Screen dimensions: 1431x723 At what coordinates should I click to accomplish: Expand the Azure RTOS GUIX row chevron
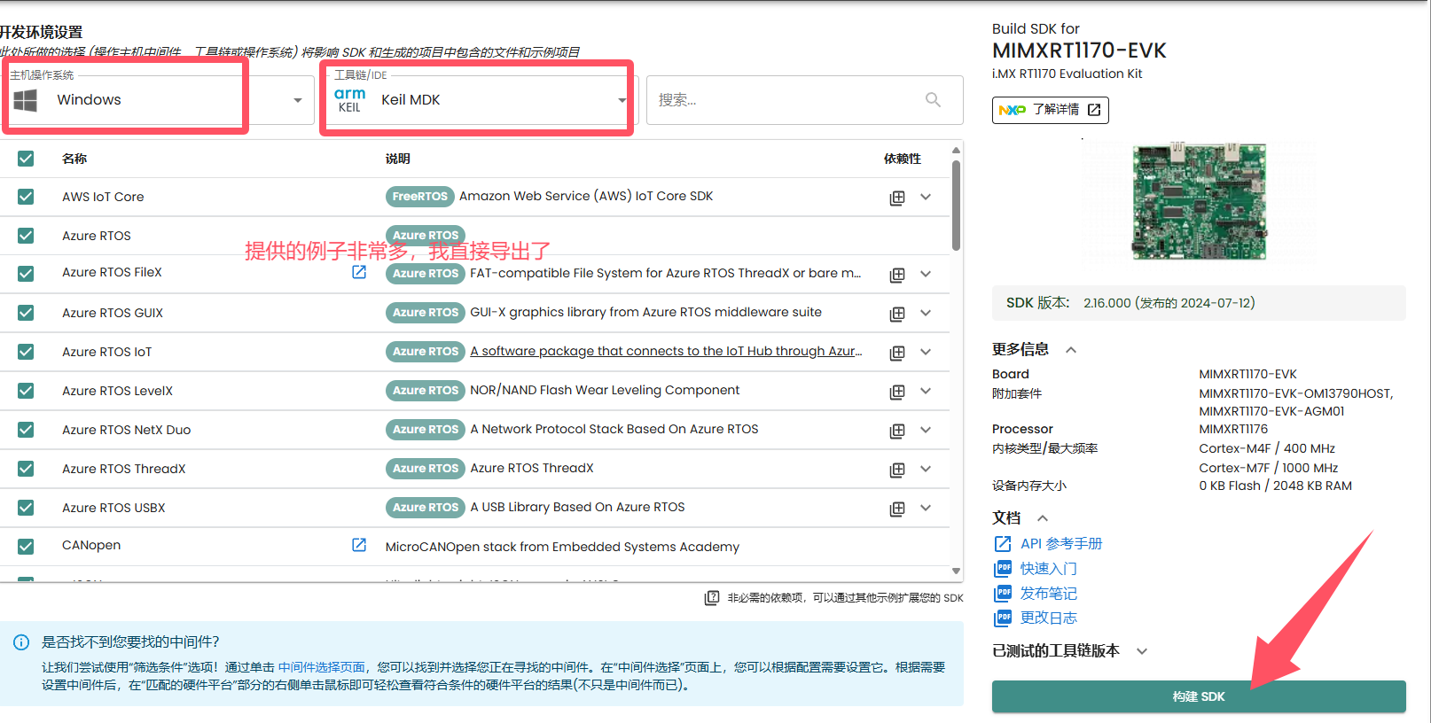tap(926, 313)
